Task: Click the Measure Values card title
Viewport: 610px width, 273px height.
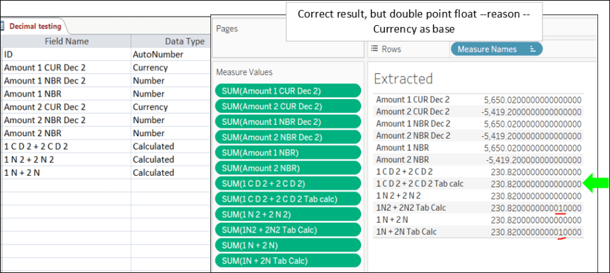Action: tap(244, 72)
